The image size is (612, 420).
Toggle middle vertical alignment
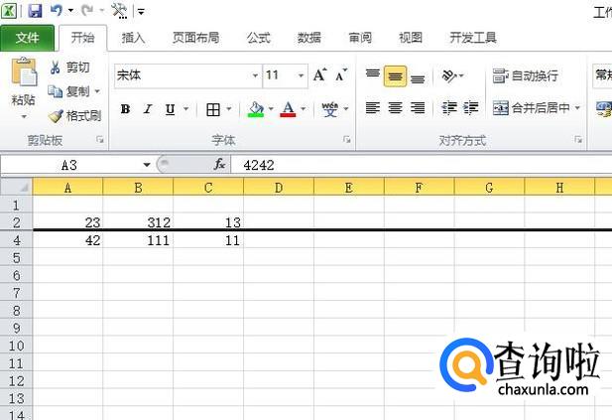point(395,76)
